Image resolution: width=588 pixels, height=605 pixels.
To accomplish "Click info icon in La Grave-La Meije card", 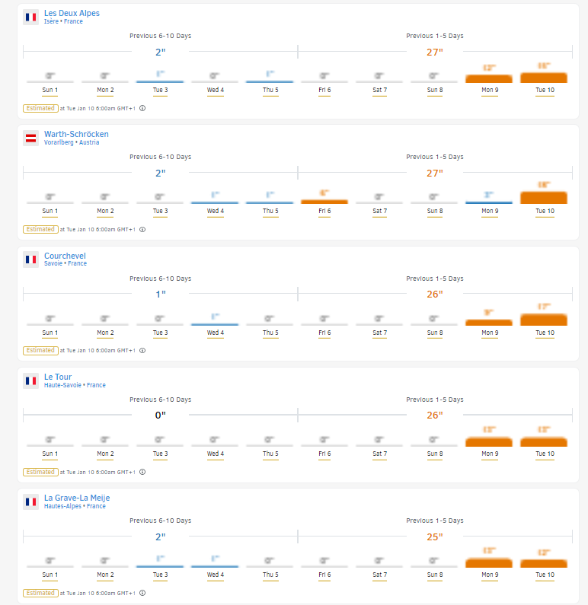I will [142, 593].
